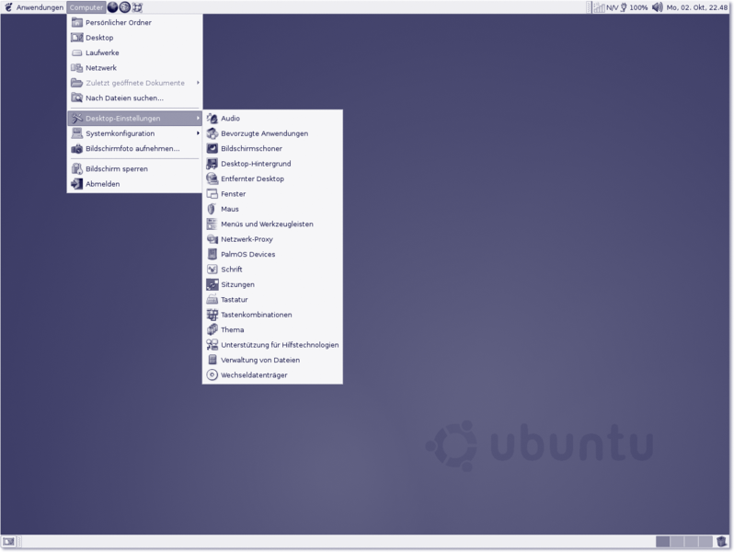Open Persönlicher Ordner
Screen dimensions: 734x552
click(x=118, y=23)
